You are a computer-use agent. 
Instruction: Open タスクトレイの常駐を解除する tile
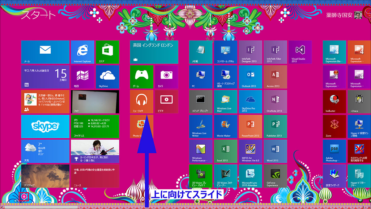point(359,151)
